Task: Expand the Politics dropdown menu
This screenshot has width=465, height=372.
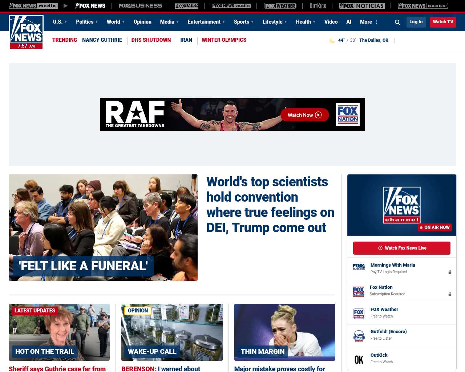Action: pyautogui.click(x=87, y=22)
